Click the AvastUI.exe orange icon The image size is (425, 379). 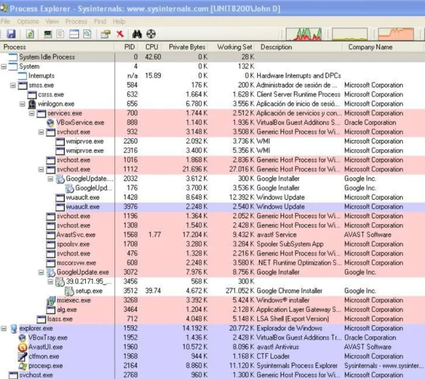tap(22, 347)
